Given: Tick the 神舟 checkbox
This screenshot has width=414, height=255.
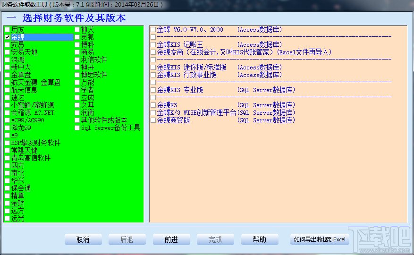Looking at the screenshot, I should click(77, 68).
